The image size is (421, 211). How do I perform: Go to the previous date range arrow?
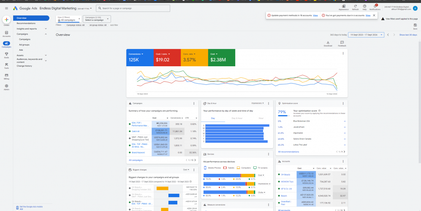click(388, 35)
